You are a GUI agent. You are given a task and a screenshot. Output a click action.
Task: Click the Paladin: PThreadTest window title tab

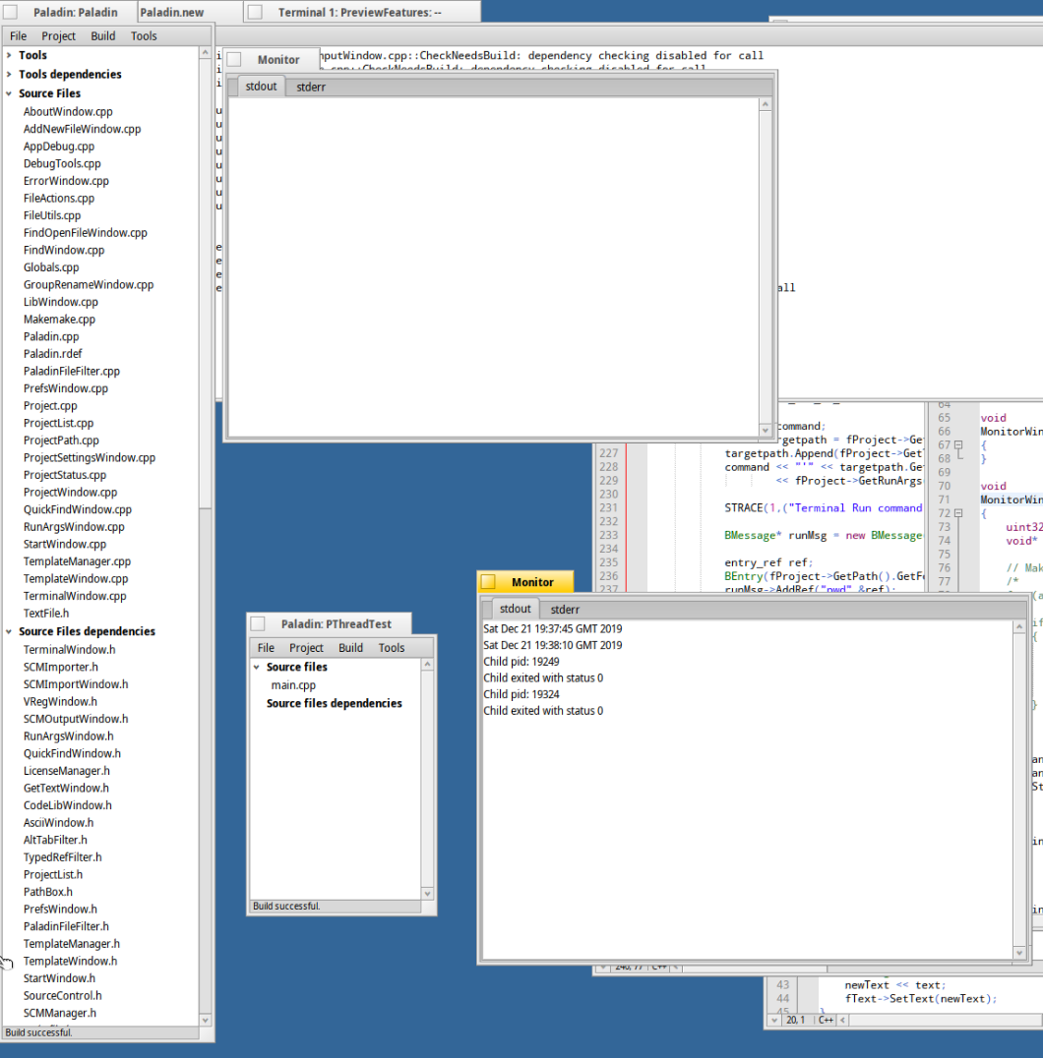pos(330,623)
